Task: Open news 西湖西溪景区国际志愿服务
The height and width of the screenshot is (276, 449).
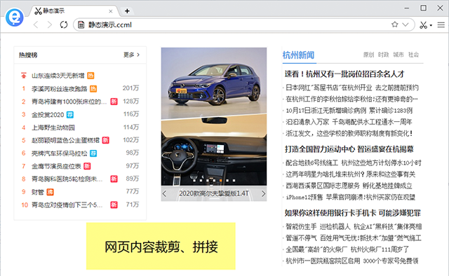Action: tap(349, 186)
